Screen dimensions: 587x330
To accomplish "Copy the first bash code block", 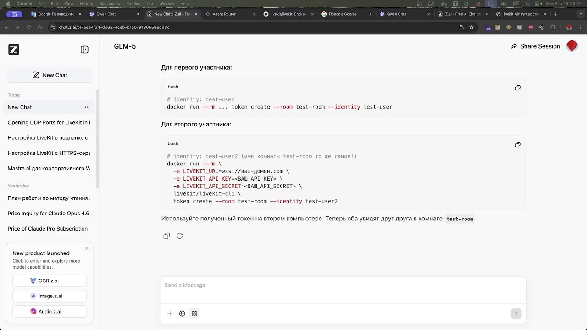I will (x=518, y=88).
